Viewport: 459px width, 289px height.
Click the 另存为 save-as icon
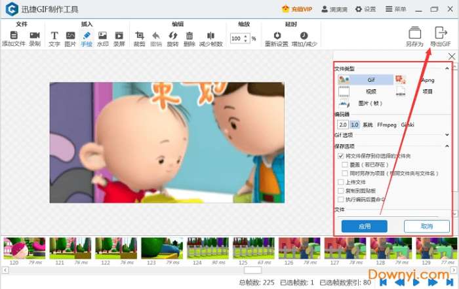pos(414,34)
